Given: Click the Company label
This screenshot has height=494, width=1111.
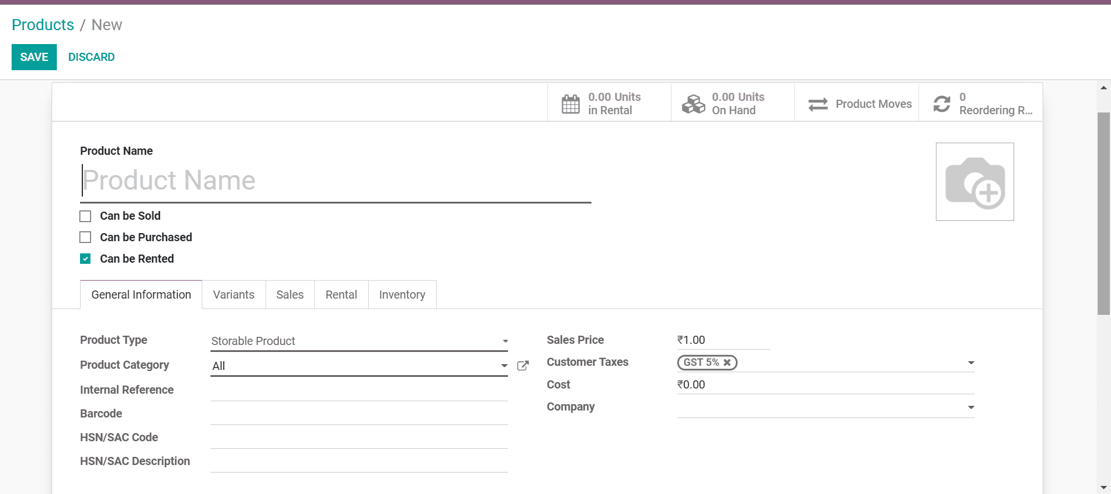Looking at the screenshot, I should click(x=571, y=407).
